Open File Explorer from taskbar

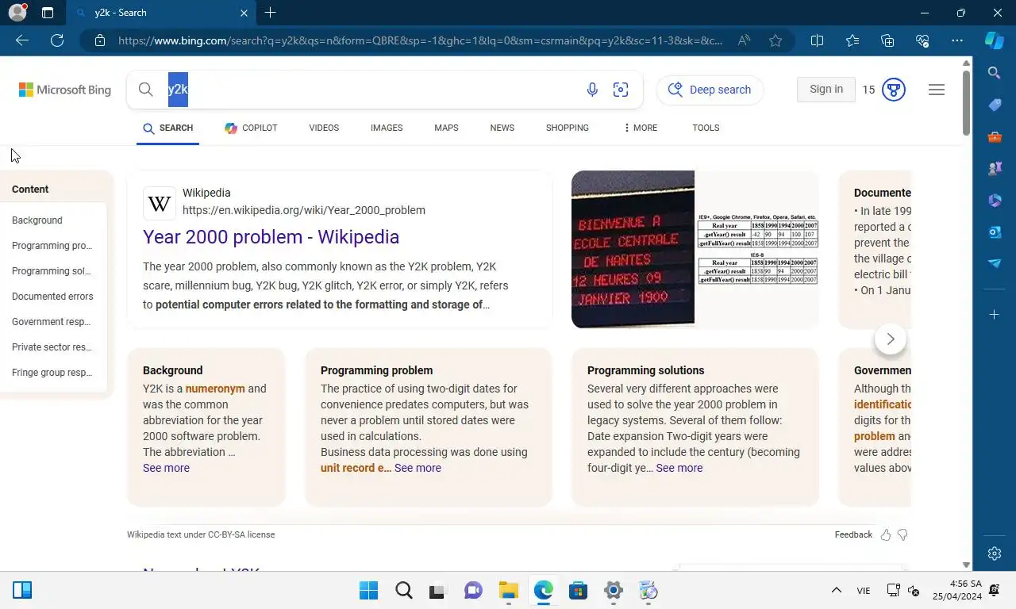508,591
